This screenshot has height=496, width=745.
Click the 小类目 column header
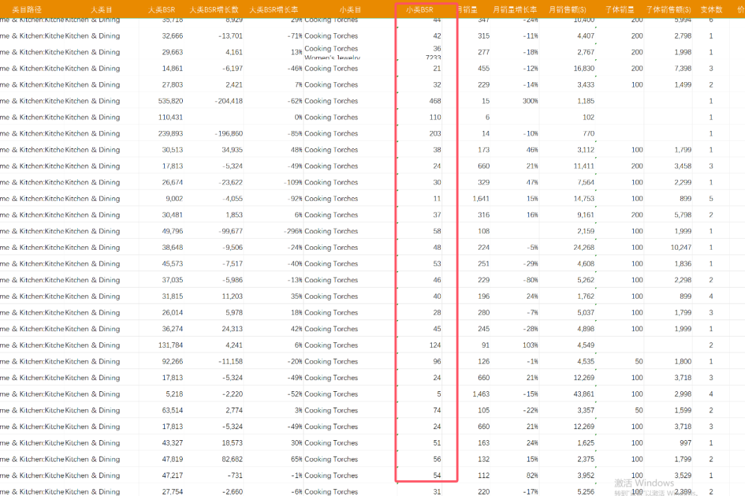coord(350,10)
